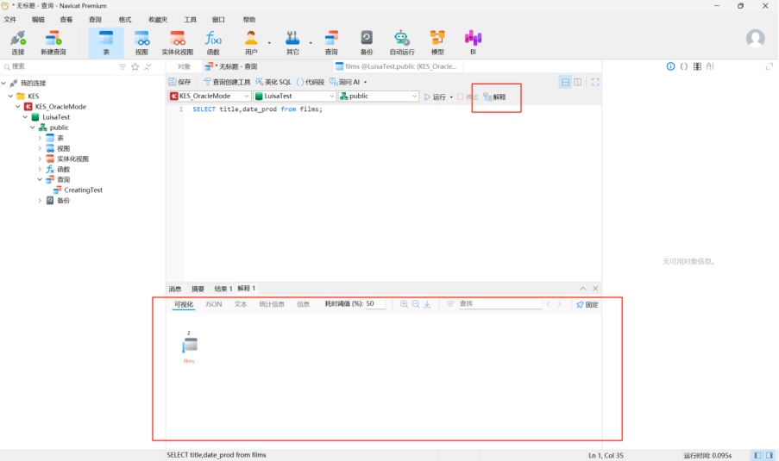Screen dimensions: 779x461
Task: Click the 连接 (Connection) toolbar icon
Action: 18,38
